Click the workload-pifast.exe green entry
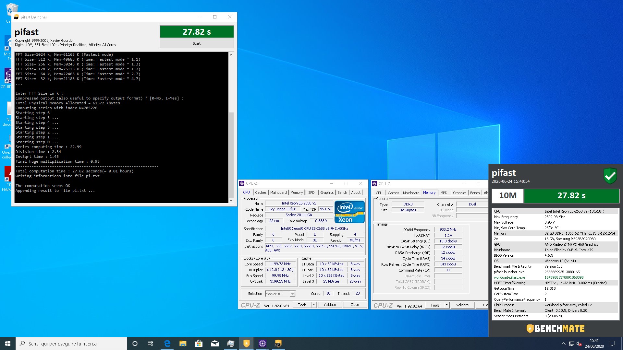This screenshot has width=623, height=350. coord(509,277)
